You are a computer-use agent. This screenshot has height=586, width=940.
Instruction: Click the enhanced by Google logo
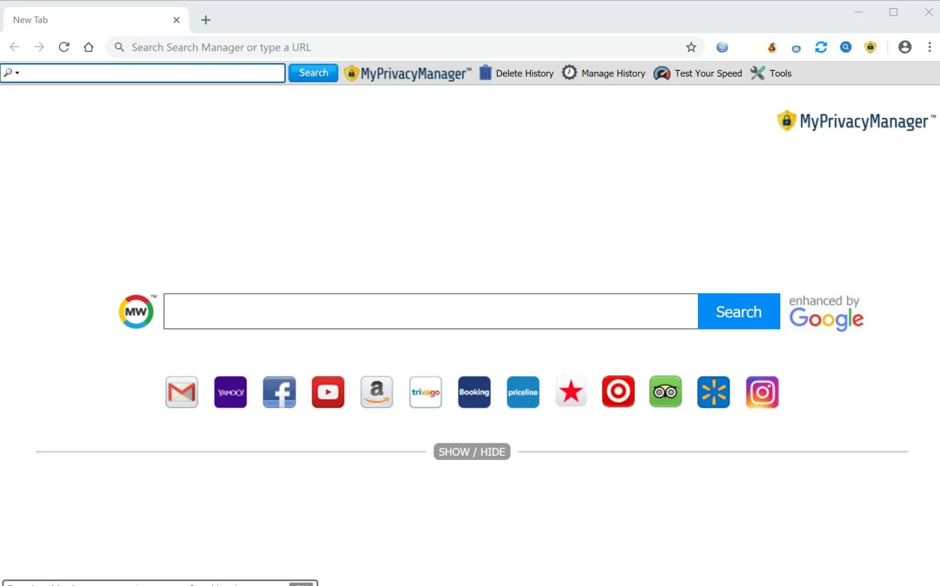click(826, 313)
